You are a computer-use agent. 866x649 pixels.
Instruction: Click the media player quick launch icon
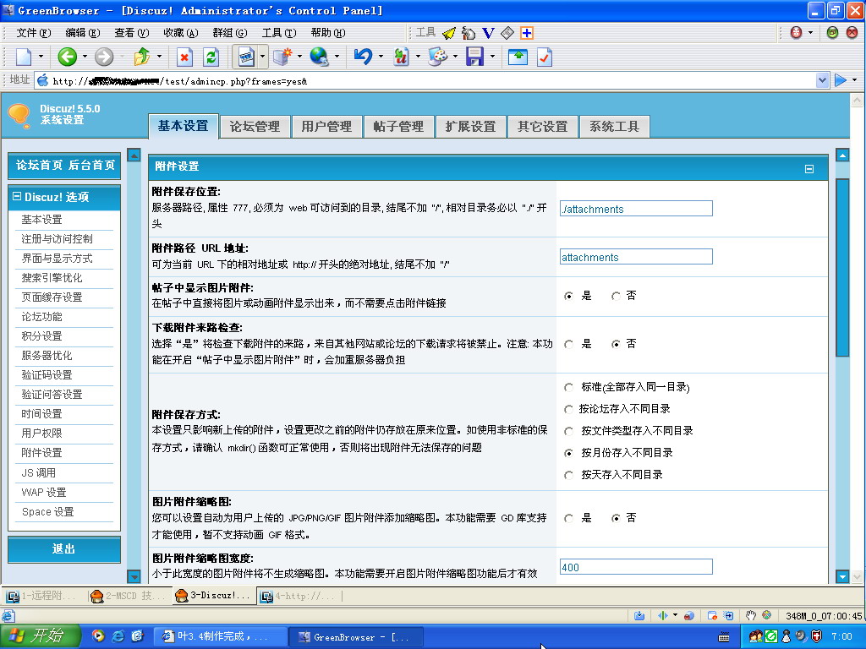click(98, 636)
